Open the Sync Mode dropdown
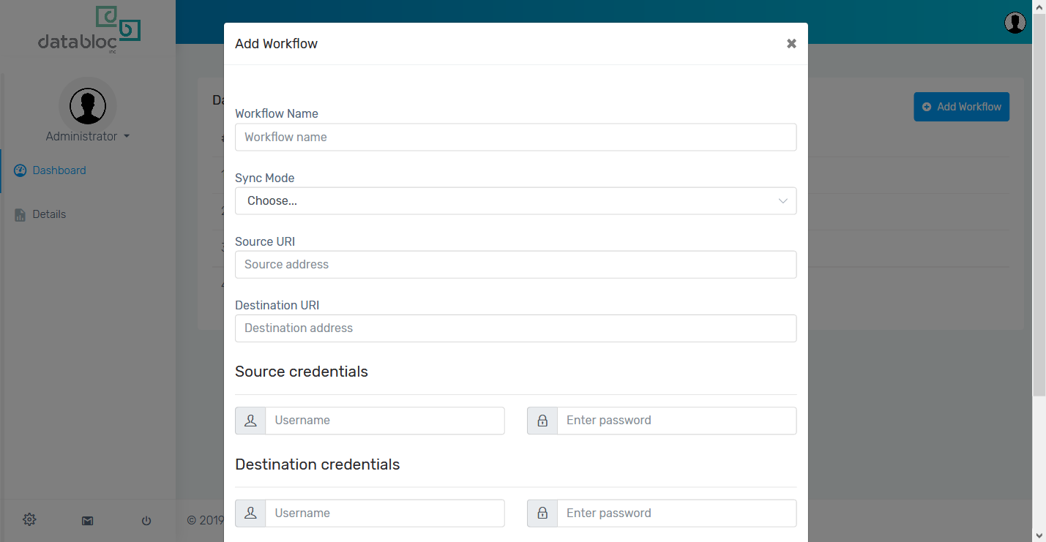This screenshot has height=542, width=1046. coord(515,201)
